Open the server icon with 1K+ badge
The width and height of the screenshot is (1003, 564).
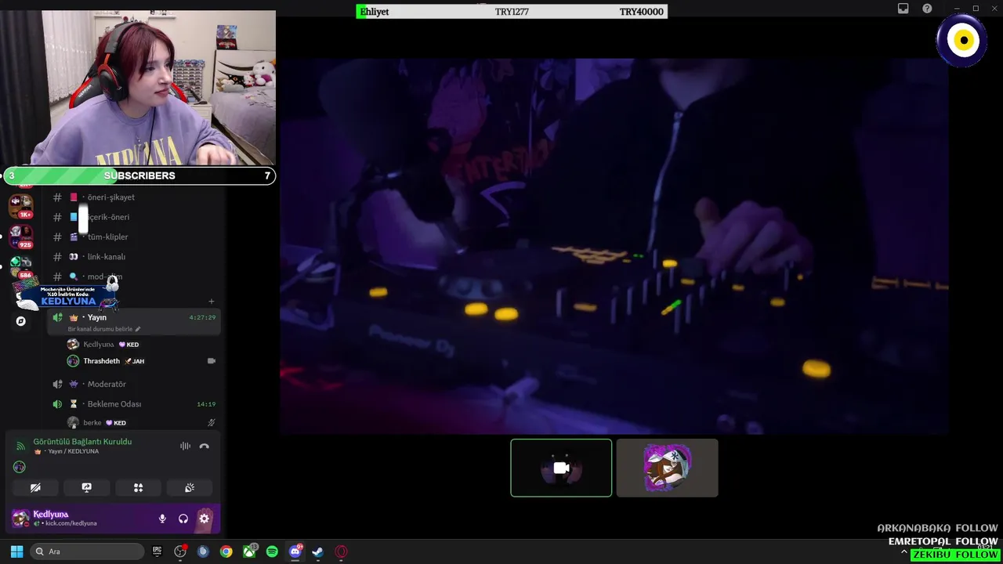(x=20, y=205)
